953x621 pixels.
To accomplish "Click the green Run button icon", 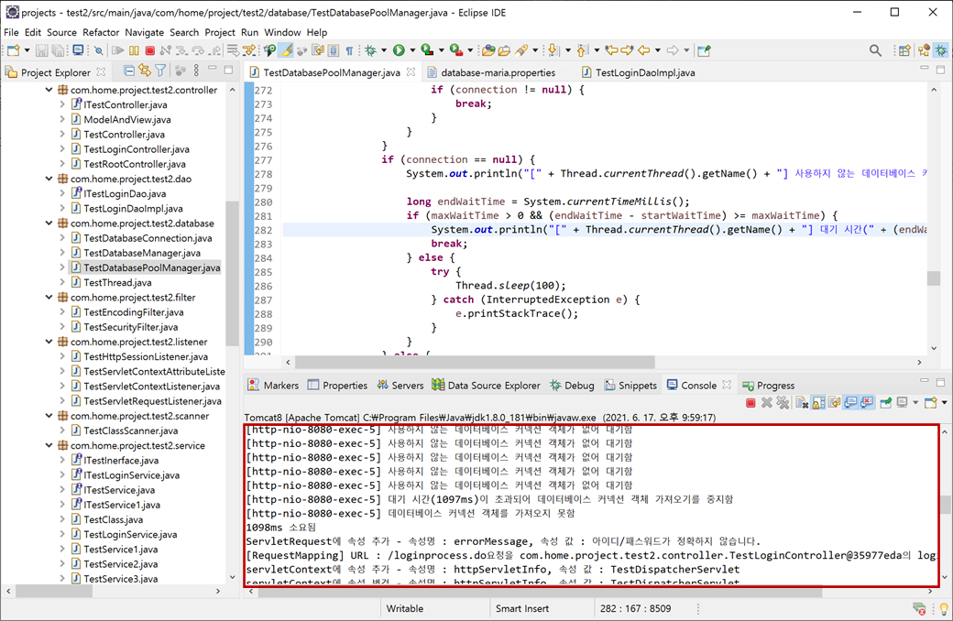I will [x=399, y=50].
